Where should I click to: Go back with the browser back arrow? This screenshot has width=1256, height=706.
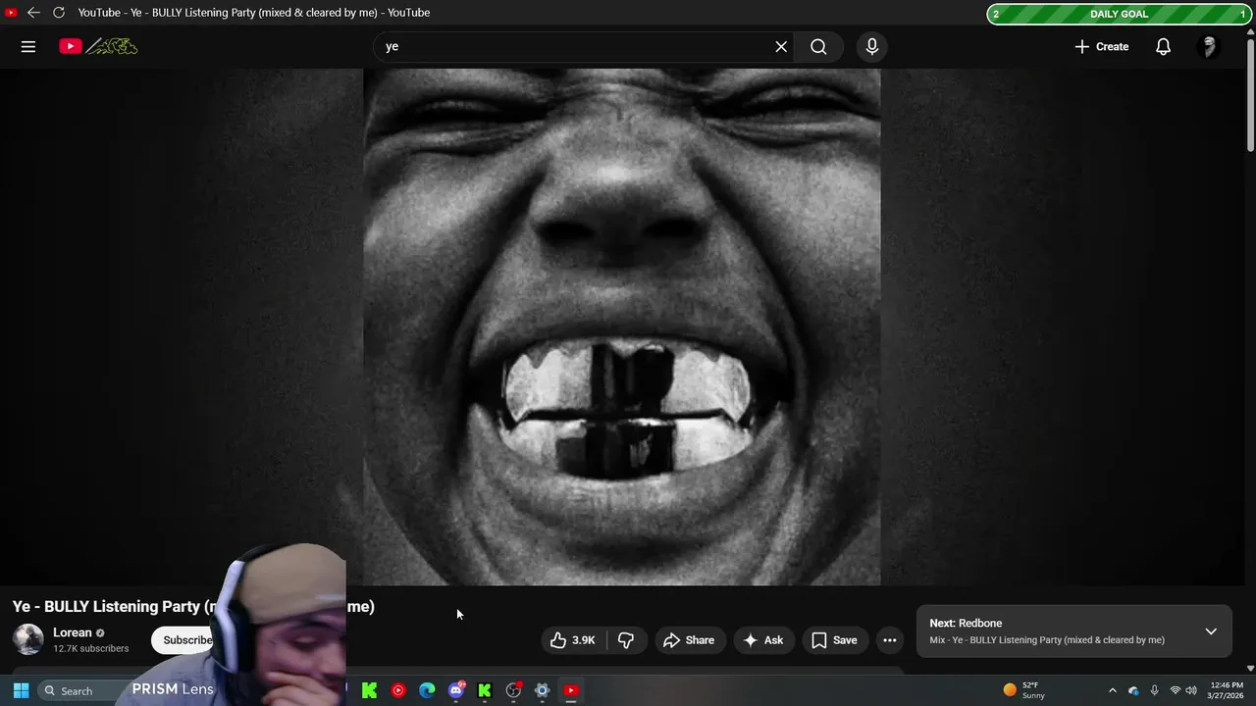tap(33, 13)
